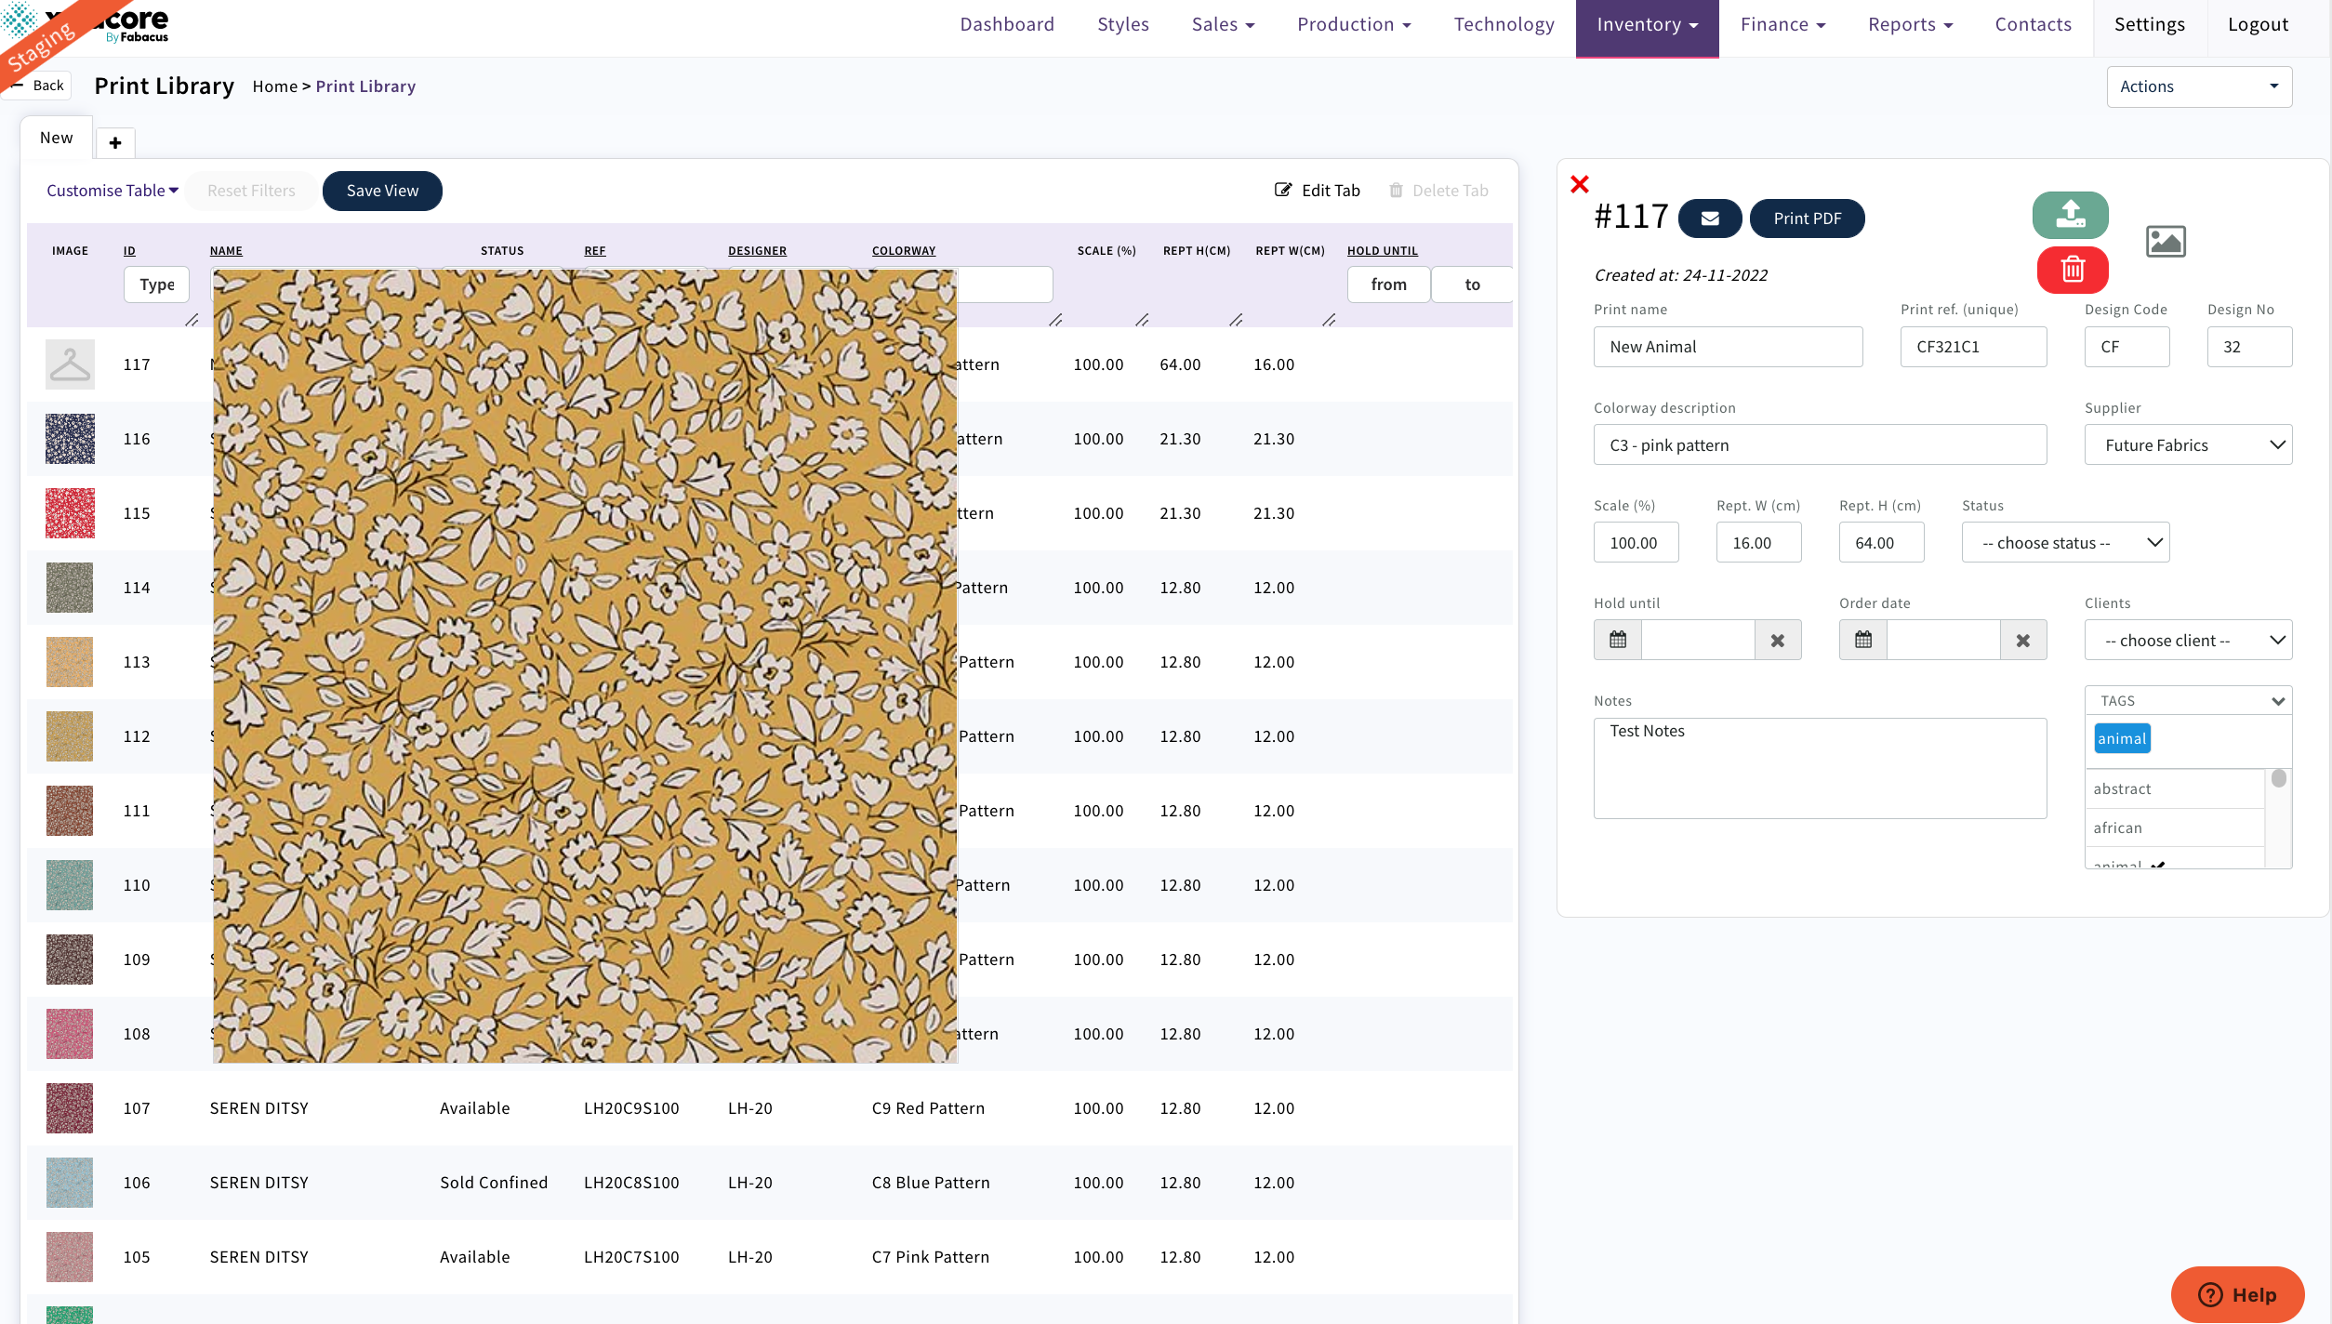Click the red pattern swatch for print 115
This screenshot has width=2332, height=1324.
click(70, 512)
